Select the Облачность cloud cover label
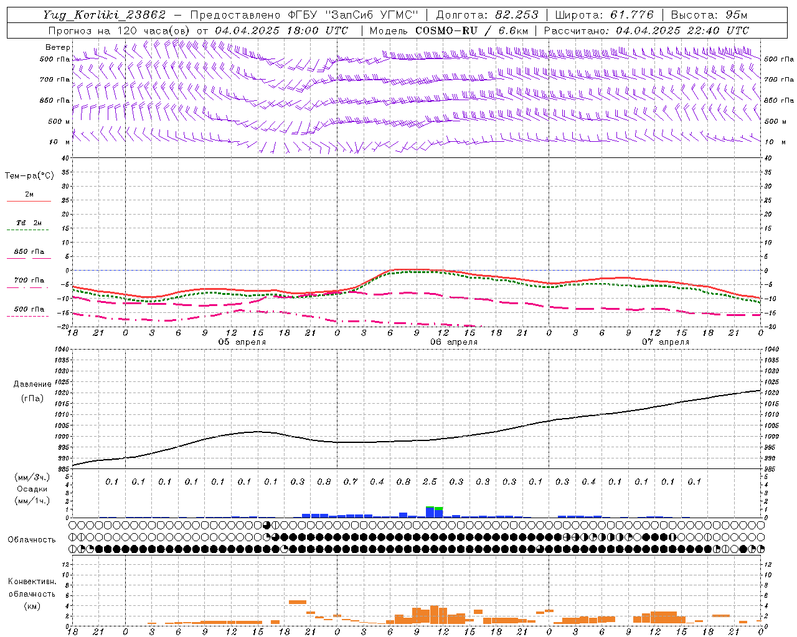The image size is (797, 637). 32,540
